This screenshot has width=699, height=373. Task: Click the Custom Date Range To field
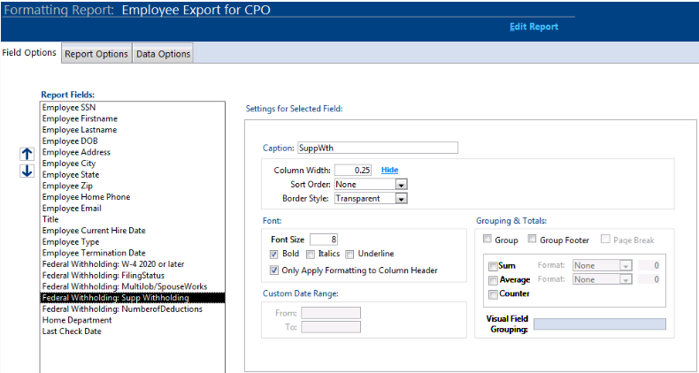point(331,327)
